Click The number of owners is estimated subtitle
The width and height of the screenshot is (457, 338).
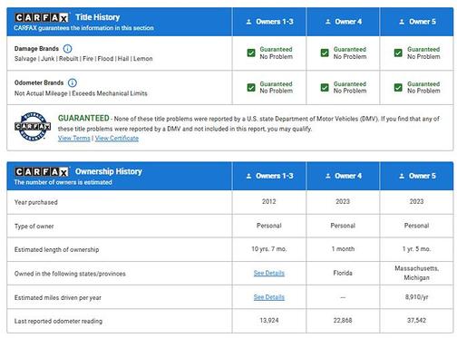pos(63,182)
